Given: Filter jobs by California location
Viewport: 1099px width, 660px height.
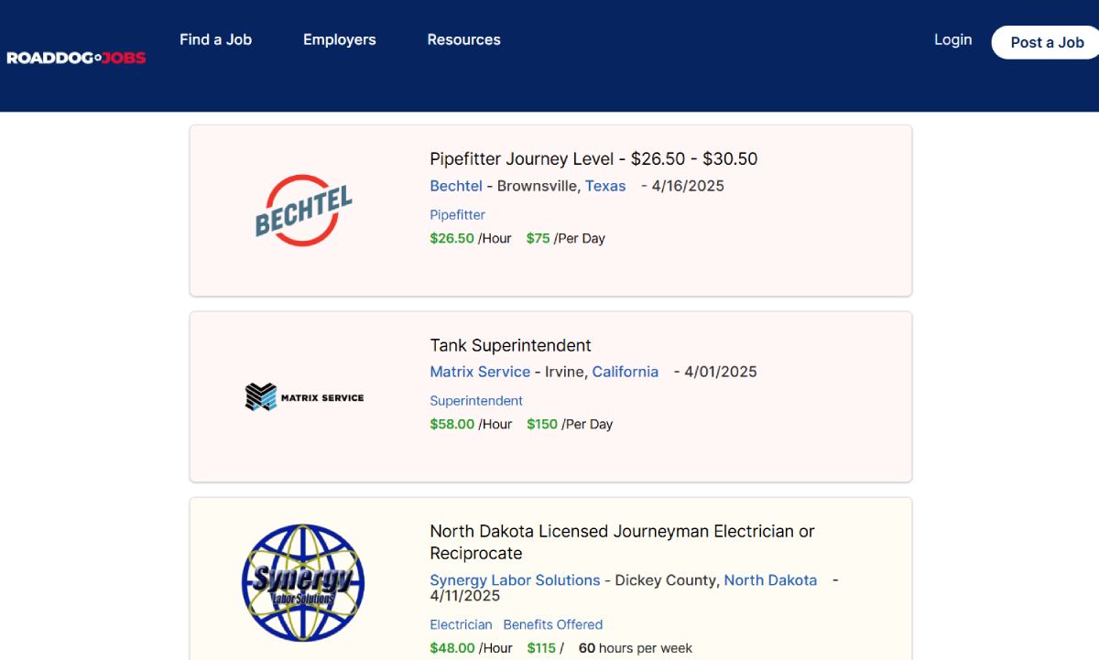Looking at the screenshot, I should pyautogui.click(x=626, y=372).
